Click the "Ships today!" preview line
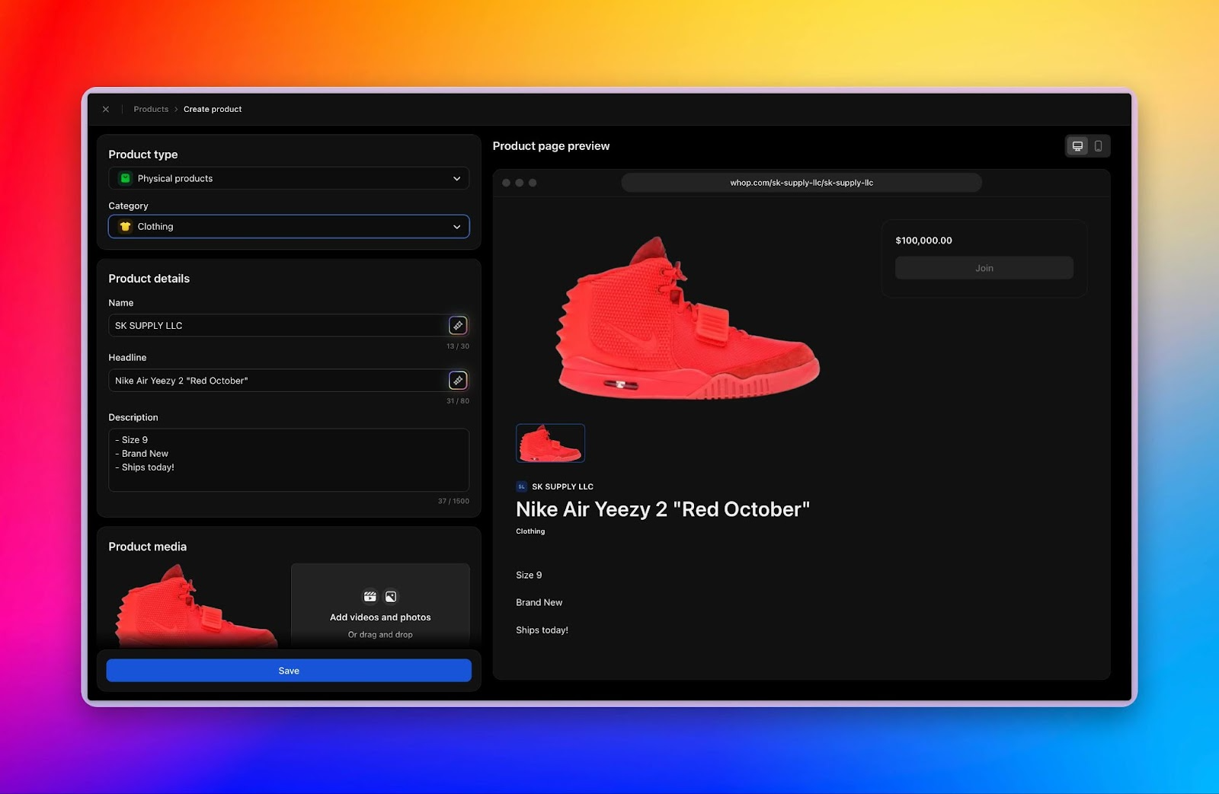The image size is (1219, 794). coord(542,630)
